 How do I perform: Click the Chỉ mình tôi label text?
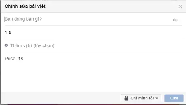[142, 98]
